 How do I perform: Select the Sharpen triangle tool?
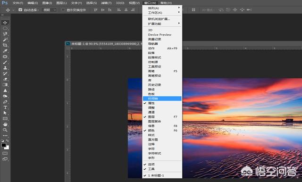5,91
